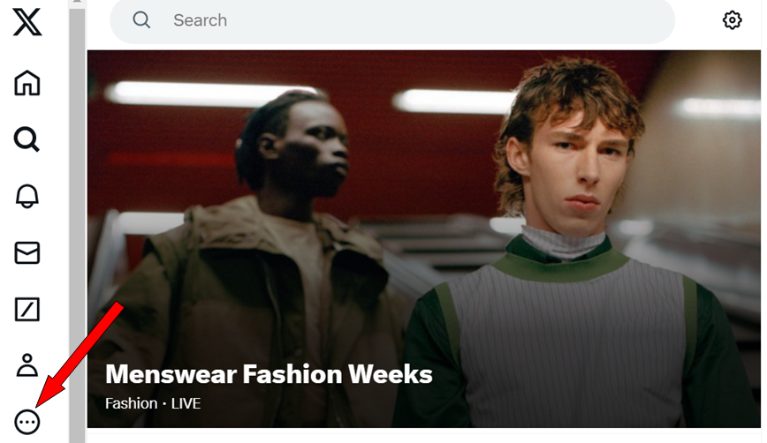Viewport: 767px width, 443px height.
Task: Launch Grok slash-box icon
Action: (x=27, y=309)
